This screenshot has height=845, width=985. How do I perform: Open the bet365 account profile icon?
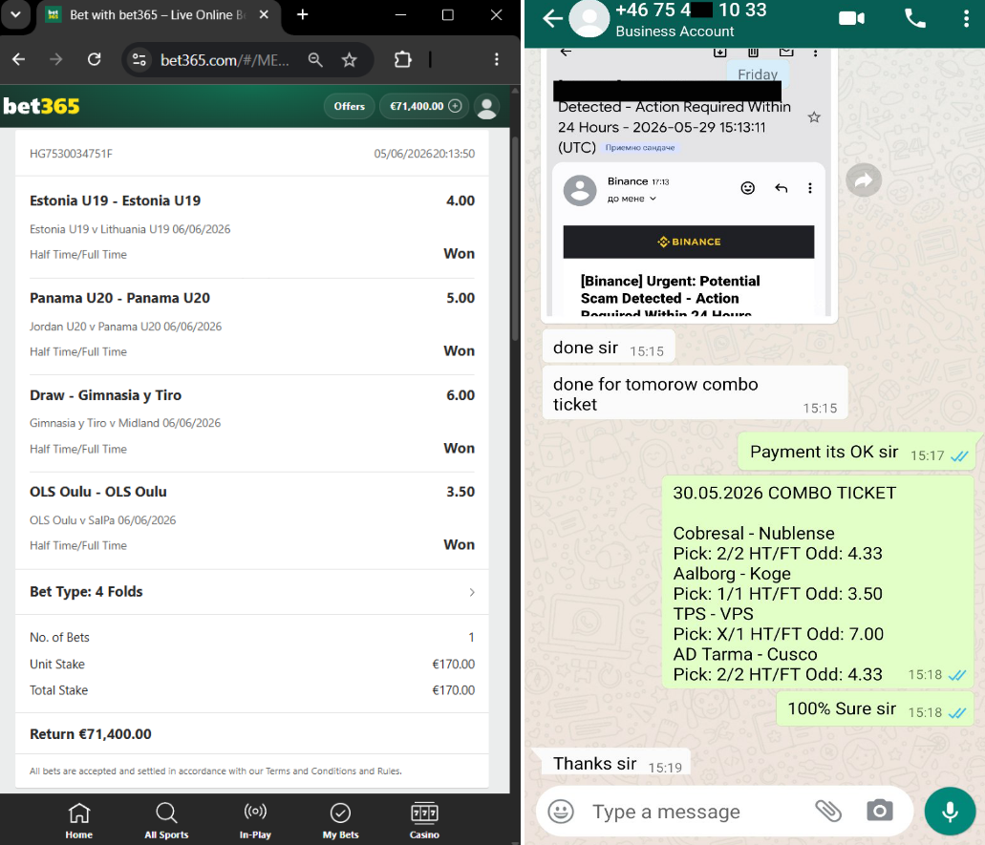pos(487,107)
